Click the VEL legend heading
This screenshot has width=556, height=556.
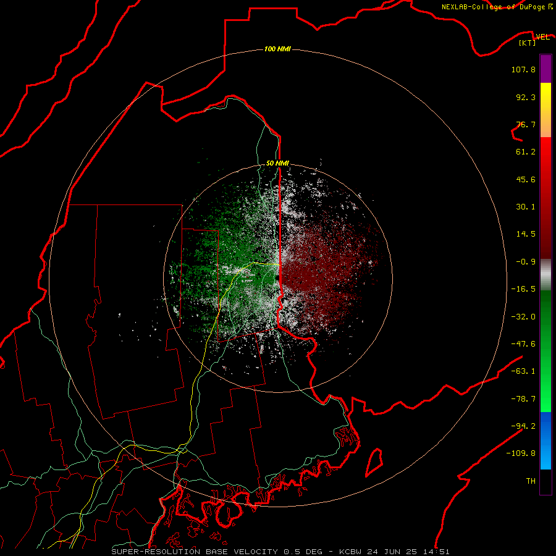[x=542, y=37]
